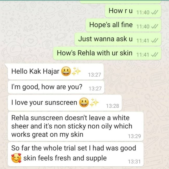
Task: Tap the 13:29 timestamp on the sunscreen review
Action: pyautogui.click(x=134, y=136)
